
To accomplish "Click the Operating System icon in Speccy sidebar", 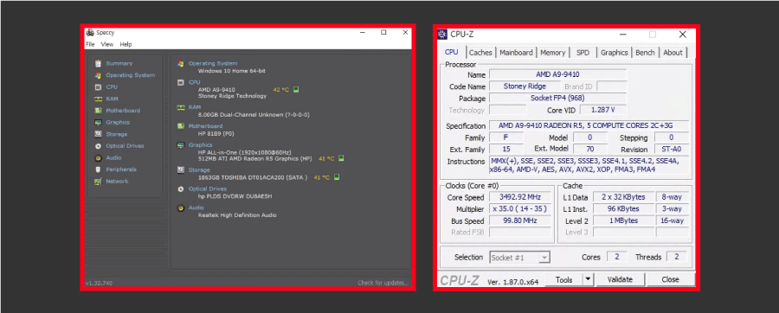I will tap(98, 75).
